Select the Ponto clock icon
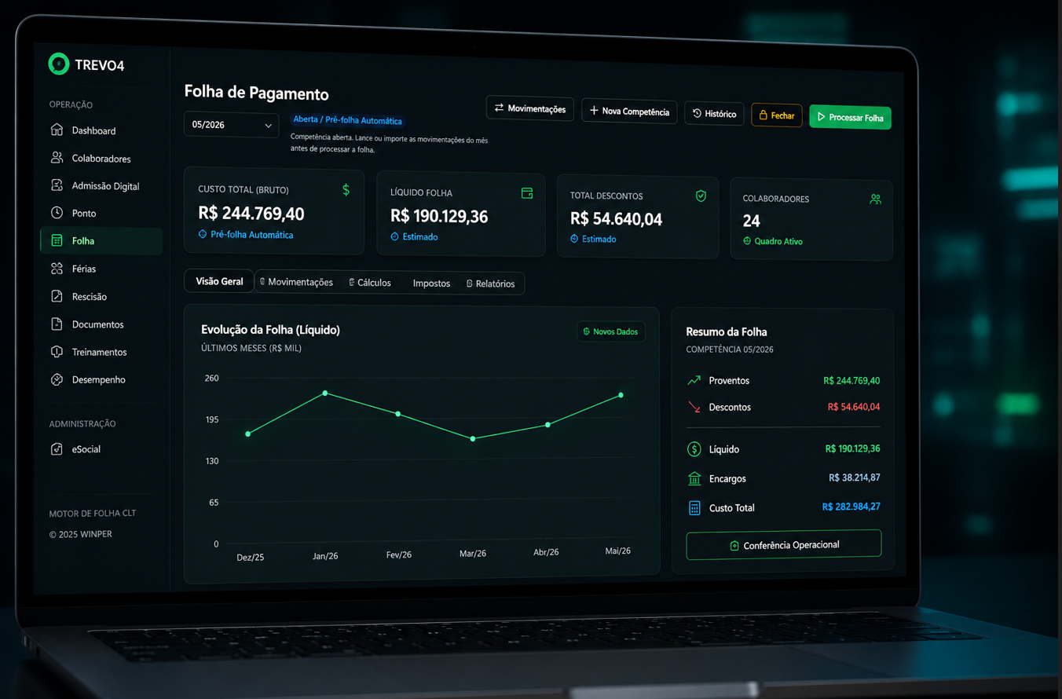The height and width of the screenshot is (699, 1062). 57,213
